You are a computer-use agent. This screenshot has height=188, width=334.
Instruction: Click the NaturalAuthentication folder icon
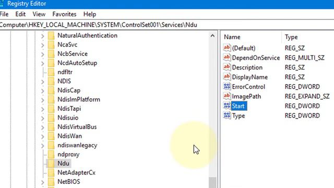[51, 36]
